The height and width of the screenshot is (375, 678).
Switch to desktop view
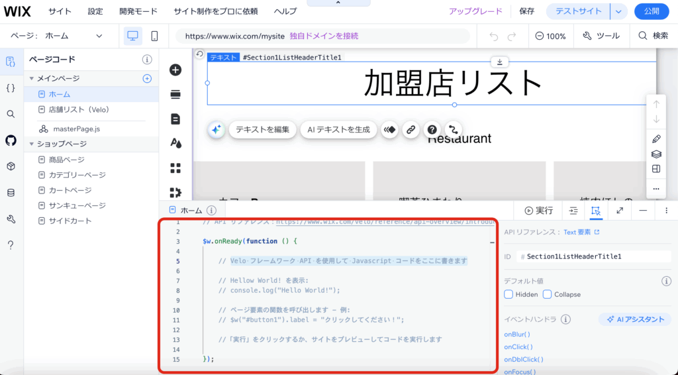(132, 36)
